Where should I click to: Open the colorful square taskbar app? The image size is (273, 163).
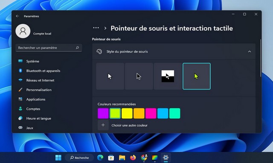pos(155,157)
